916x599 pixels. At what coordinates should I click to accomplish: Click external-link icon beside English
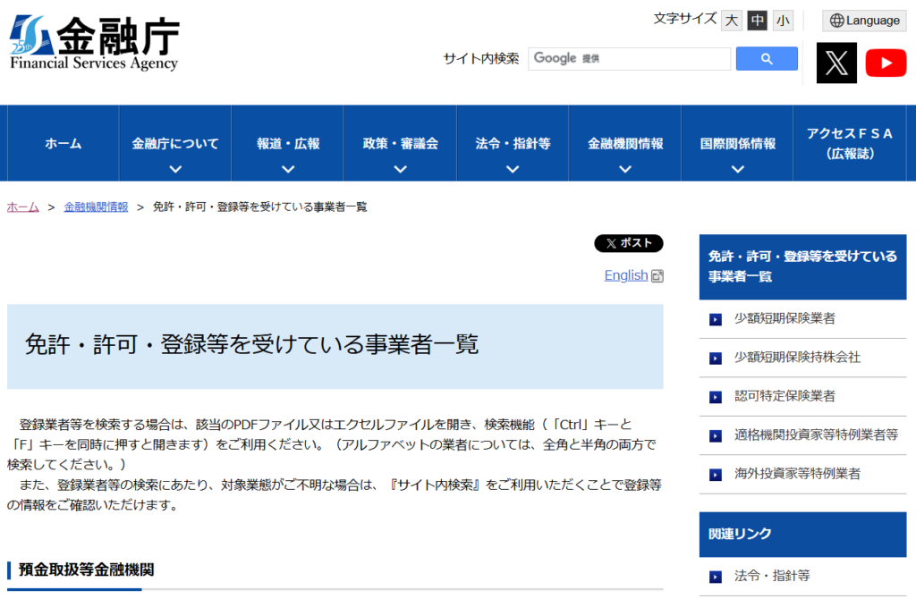tap(657, 276)
